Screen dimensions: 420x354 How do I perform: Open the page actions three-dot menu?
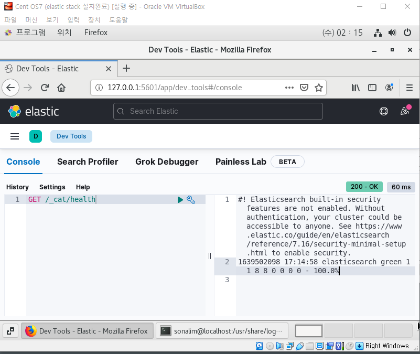[289, 88]
